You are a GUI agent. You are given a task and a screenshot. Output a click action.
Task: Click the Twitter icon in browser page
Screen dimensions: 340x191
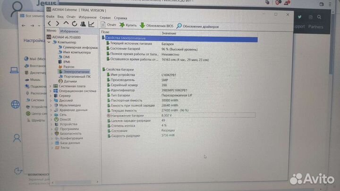299,17
